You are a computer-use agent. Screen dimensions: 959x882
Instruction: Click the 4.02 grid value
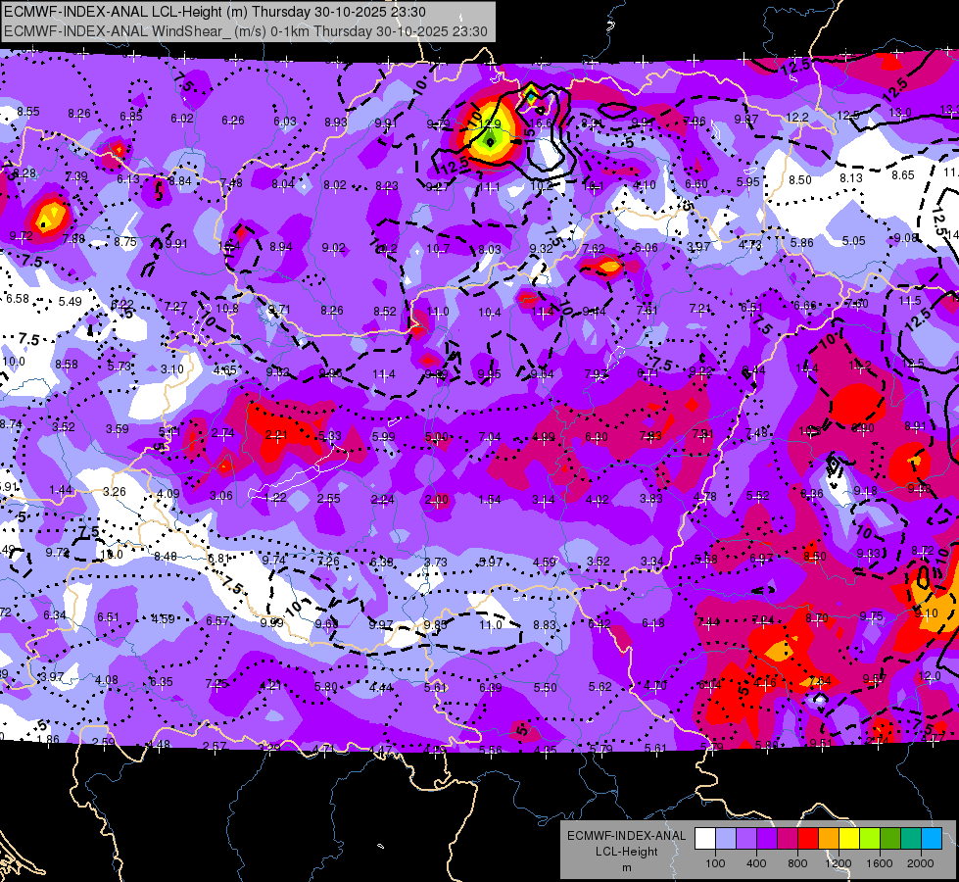[597, 500]
